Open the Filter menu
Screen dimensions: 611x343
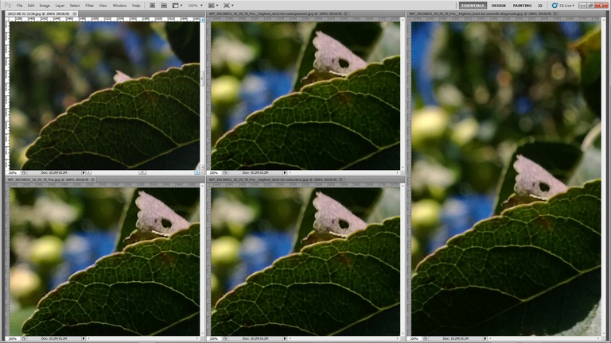[x=89, y=6]
